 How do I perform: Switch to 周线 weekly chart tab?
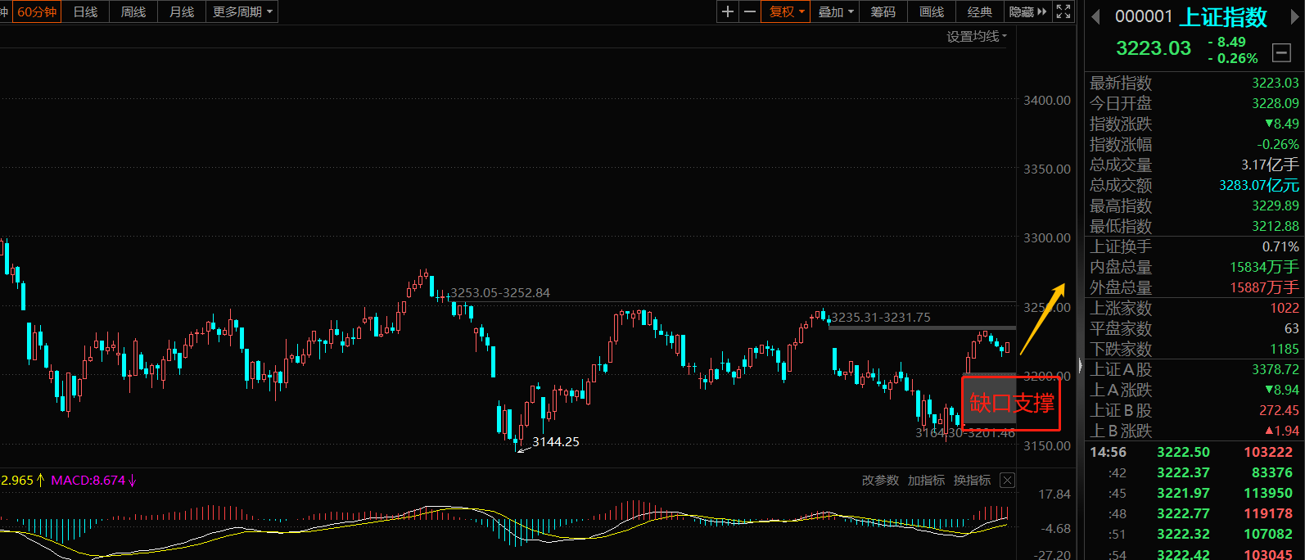click(133, 11)
